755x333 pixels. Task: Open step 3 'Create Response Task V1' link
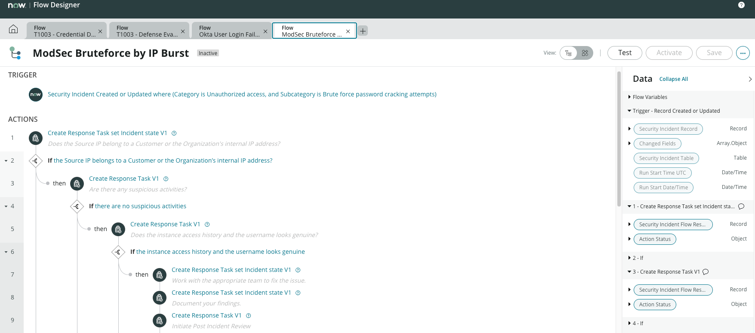[x=124, y=179]
